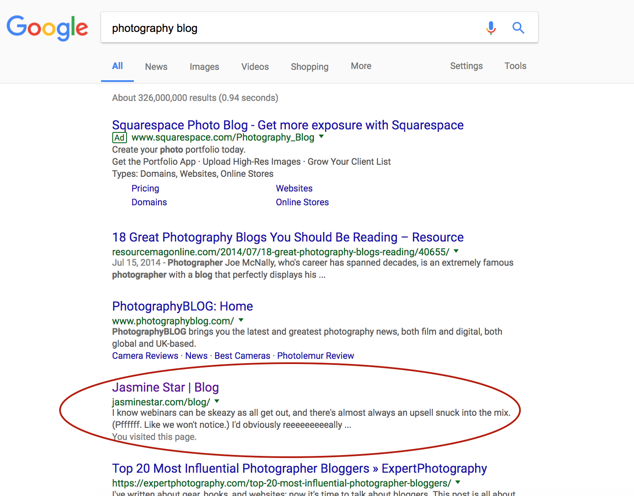This screenshot has height=496, width=634.
Task: Open PhotographyBLOG: Home result
Action: point(182,306)
